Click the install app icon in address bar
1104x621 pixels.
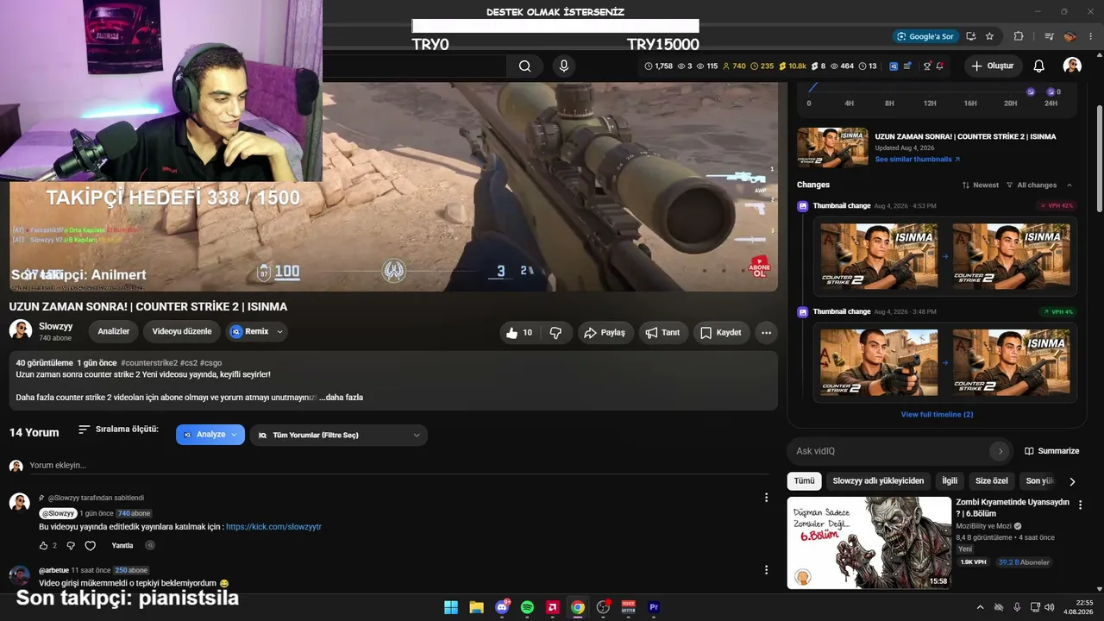pyautogui.click(x=971, y=36)
